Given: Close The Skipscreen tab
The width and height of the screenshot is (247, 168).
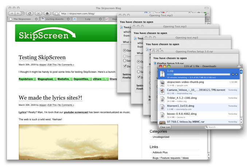Looking at the screenshot, I should [36, 19].
